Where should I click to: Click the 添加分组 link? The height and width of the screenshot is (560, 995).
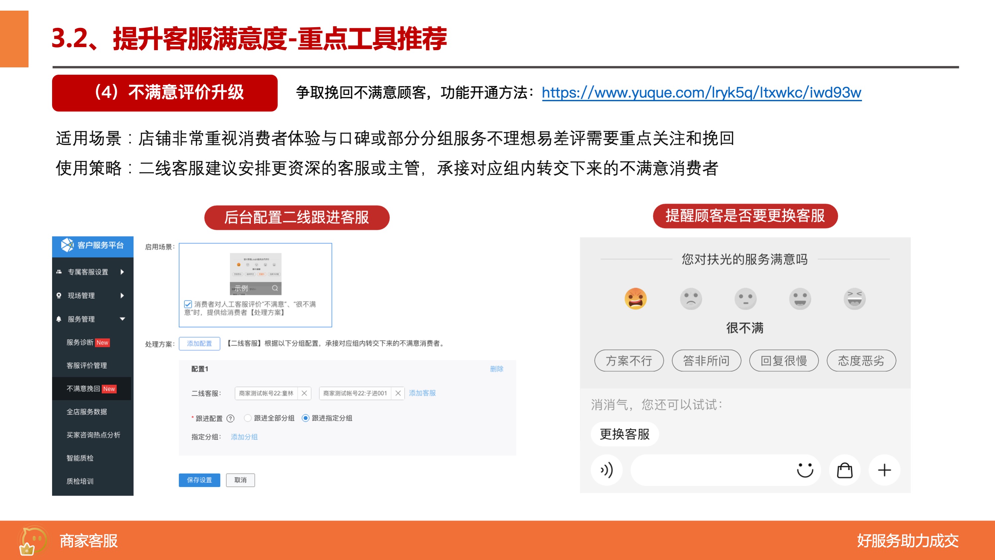pos(244,437)
